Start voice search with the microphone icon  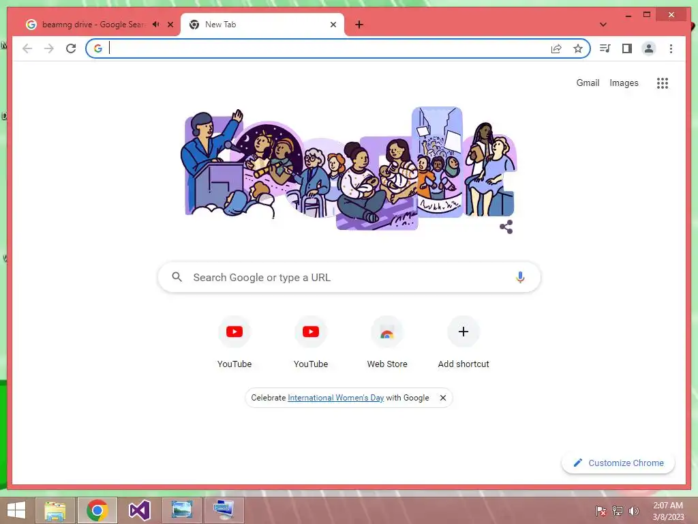(520, 277)
